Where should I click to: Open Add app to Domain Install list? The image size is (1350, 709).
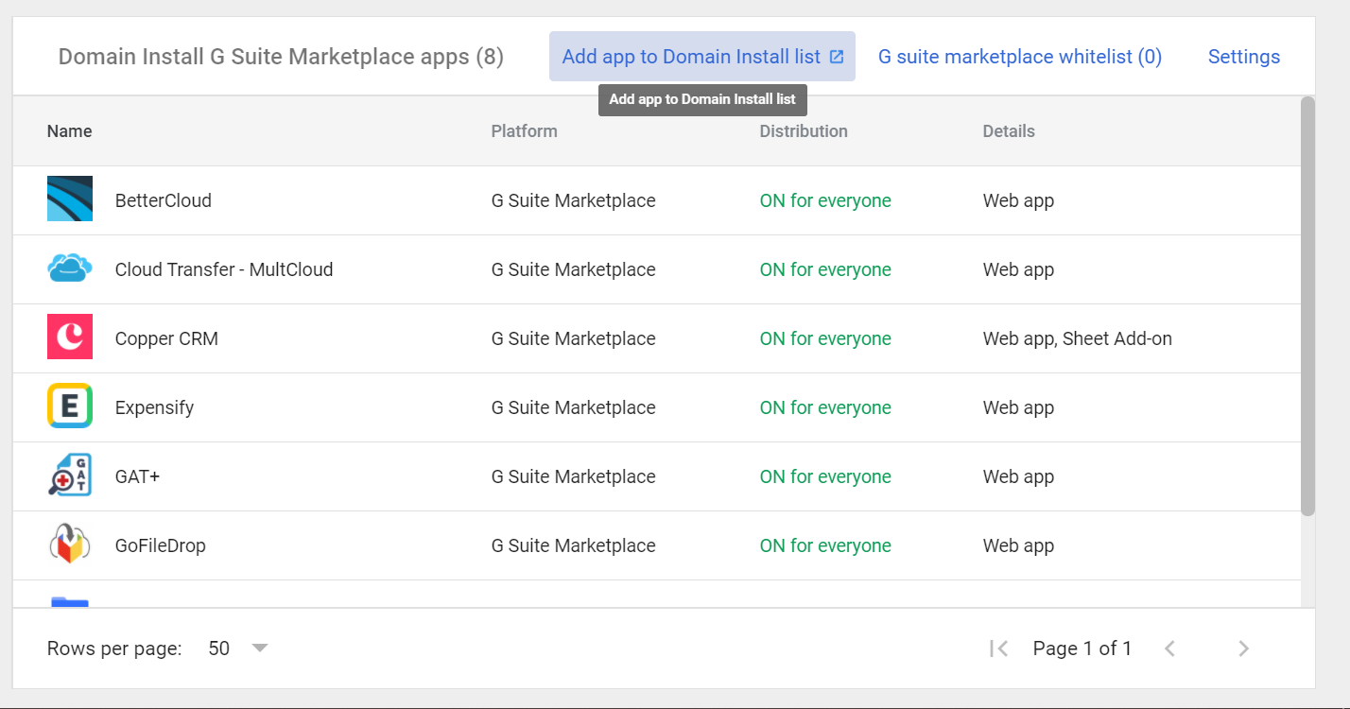701,57
